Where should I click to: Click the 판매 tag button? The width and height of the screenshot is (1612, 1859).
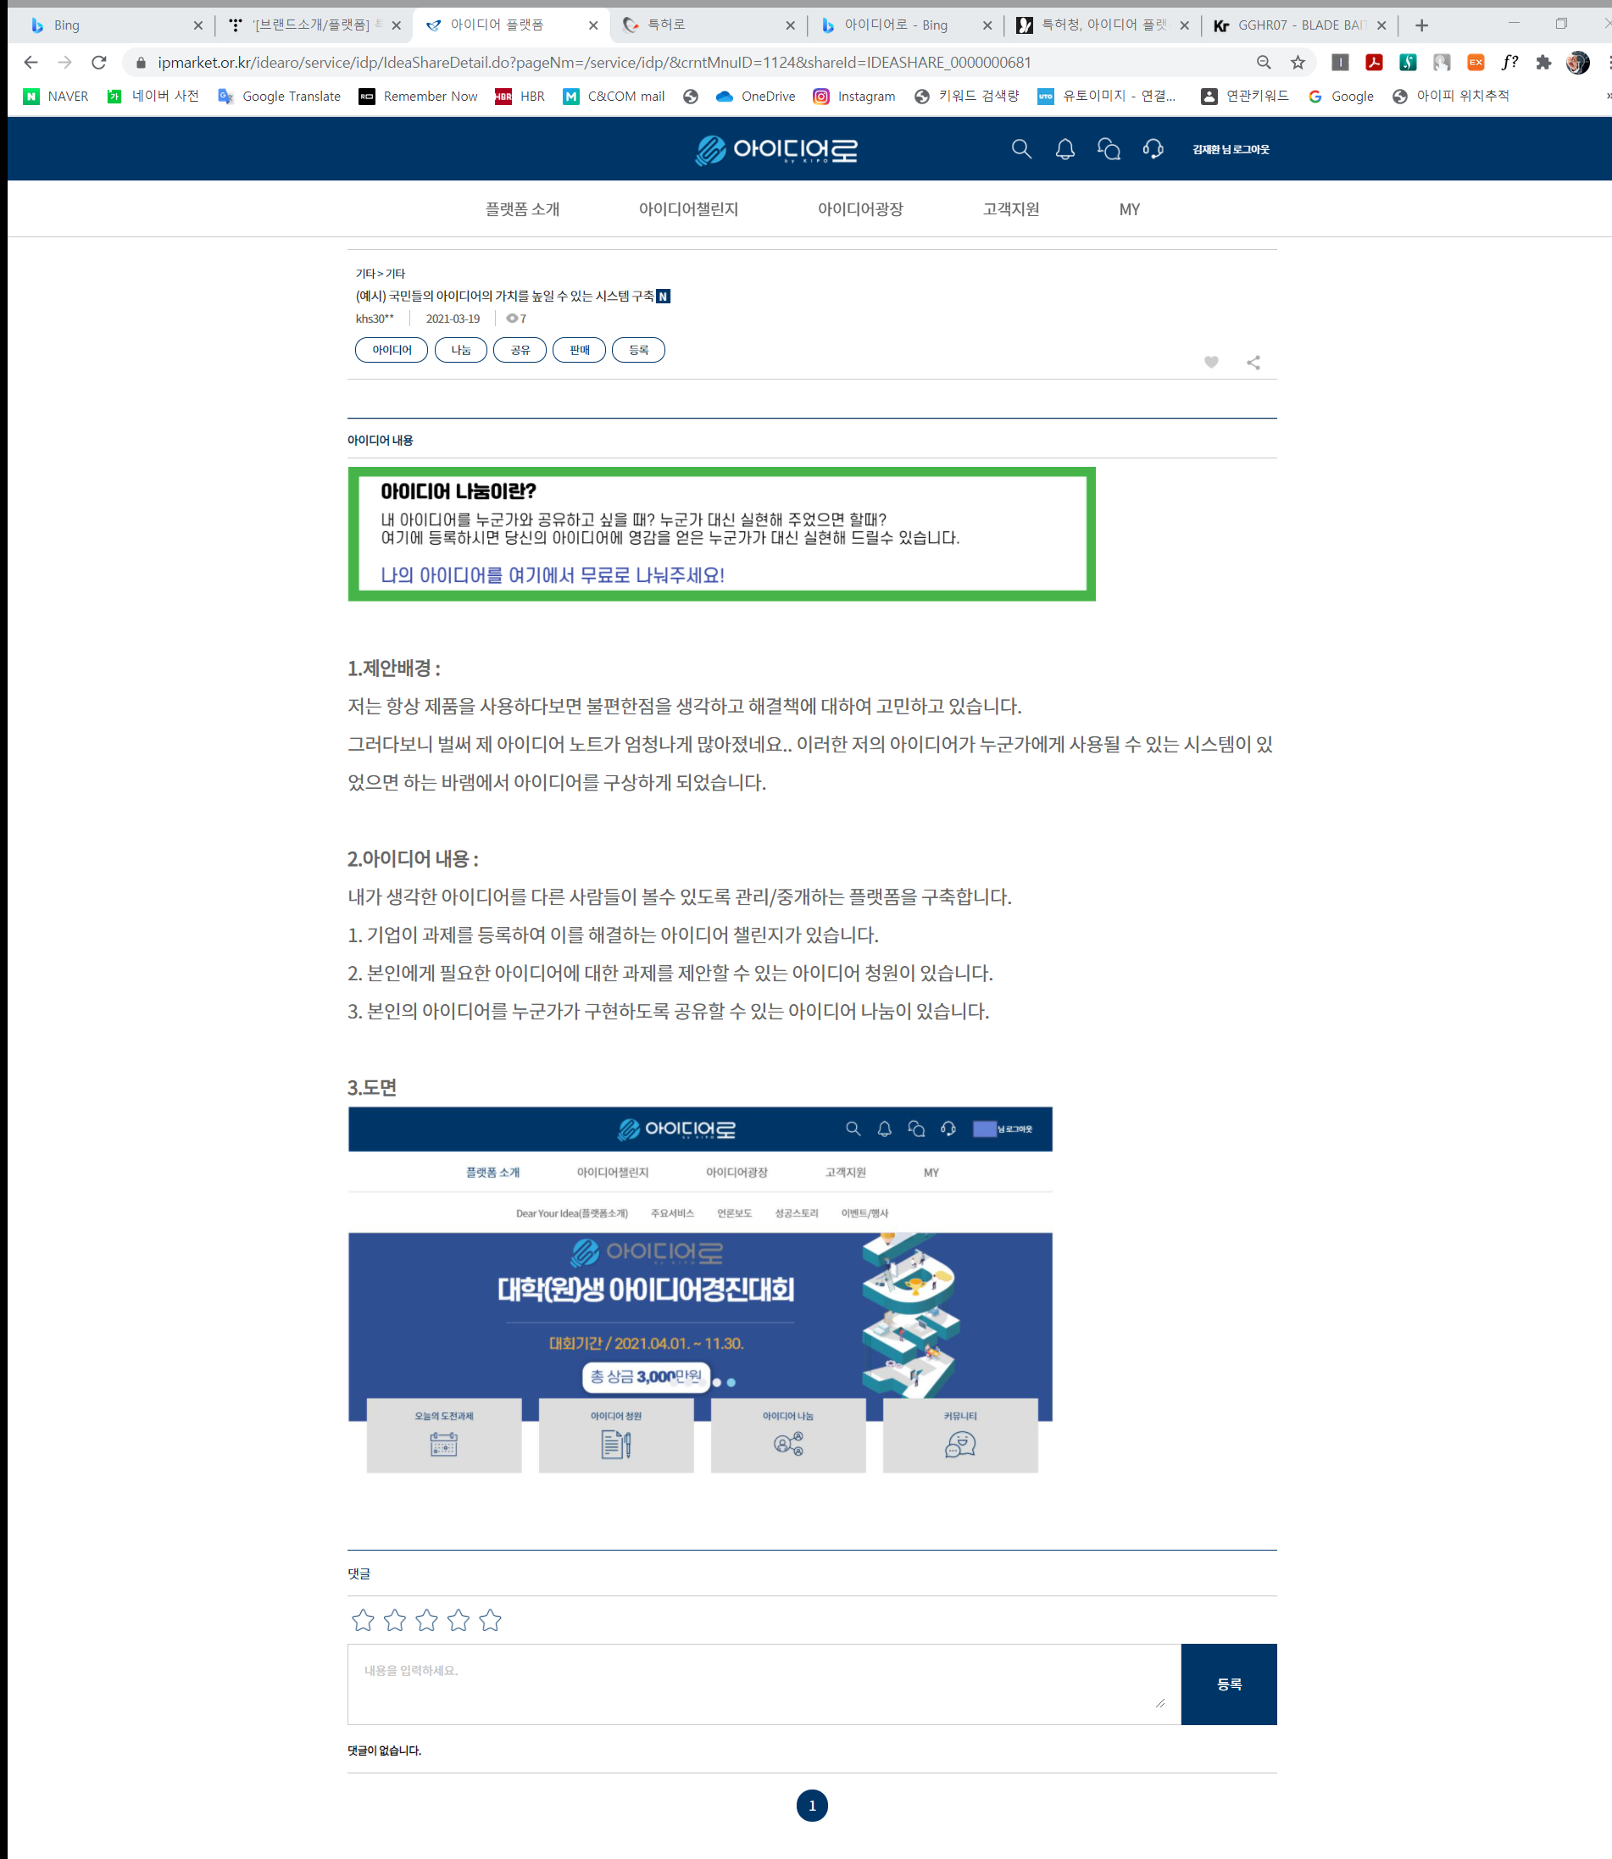pos(580,350)
